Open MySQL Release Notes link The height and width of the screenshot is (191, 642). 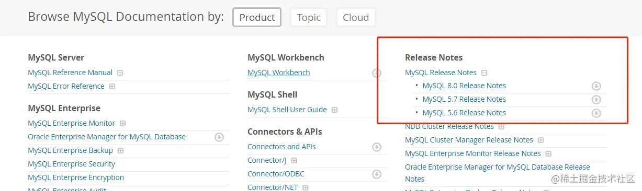point(441,73)
